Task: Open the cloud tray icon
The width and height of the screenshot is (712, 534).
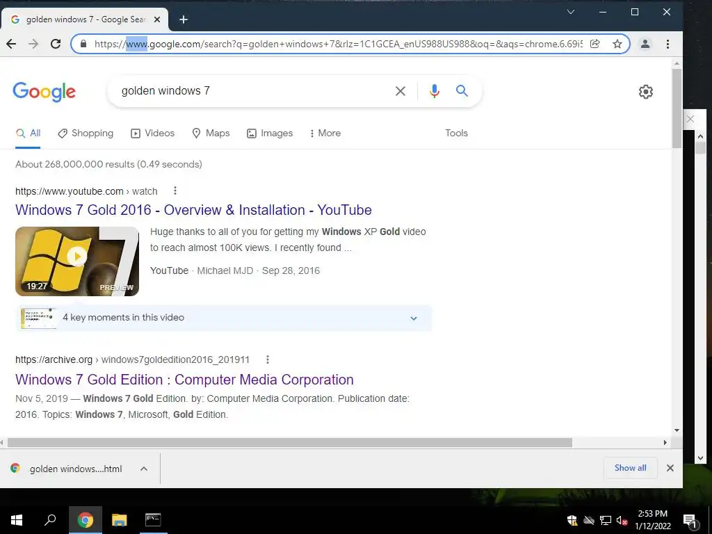Action: point(589,520)
